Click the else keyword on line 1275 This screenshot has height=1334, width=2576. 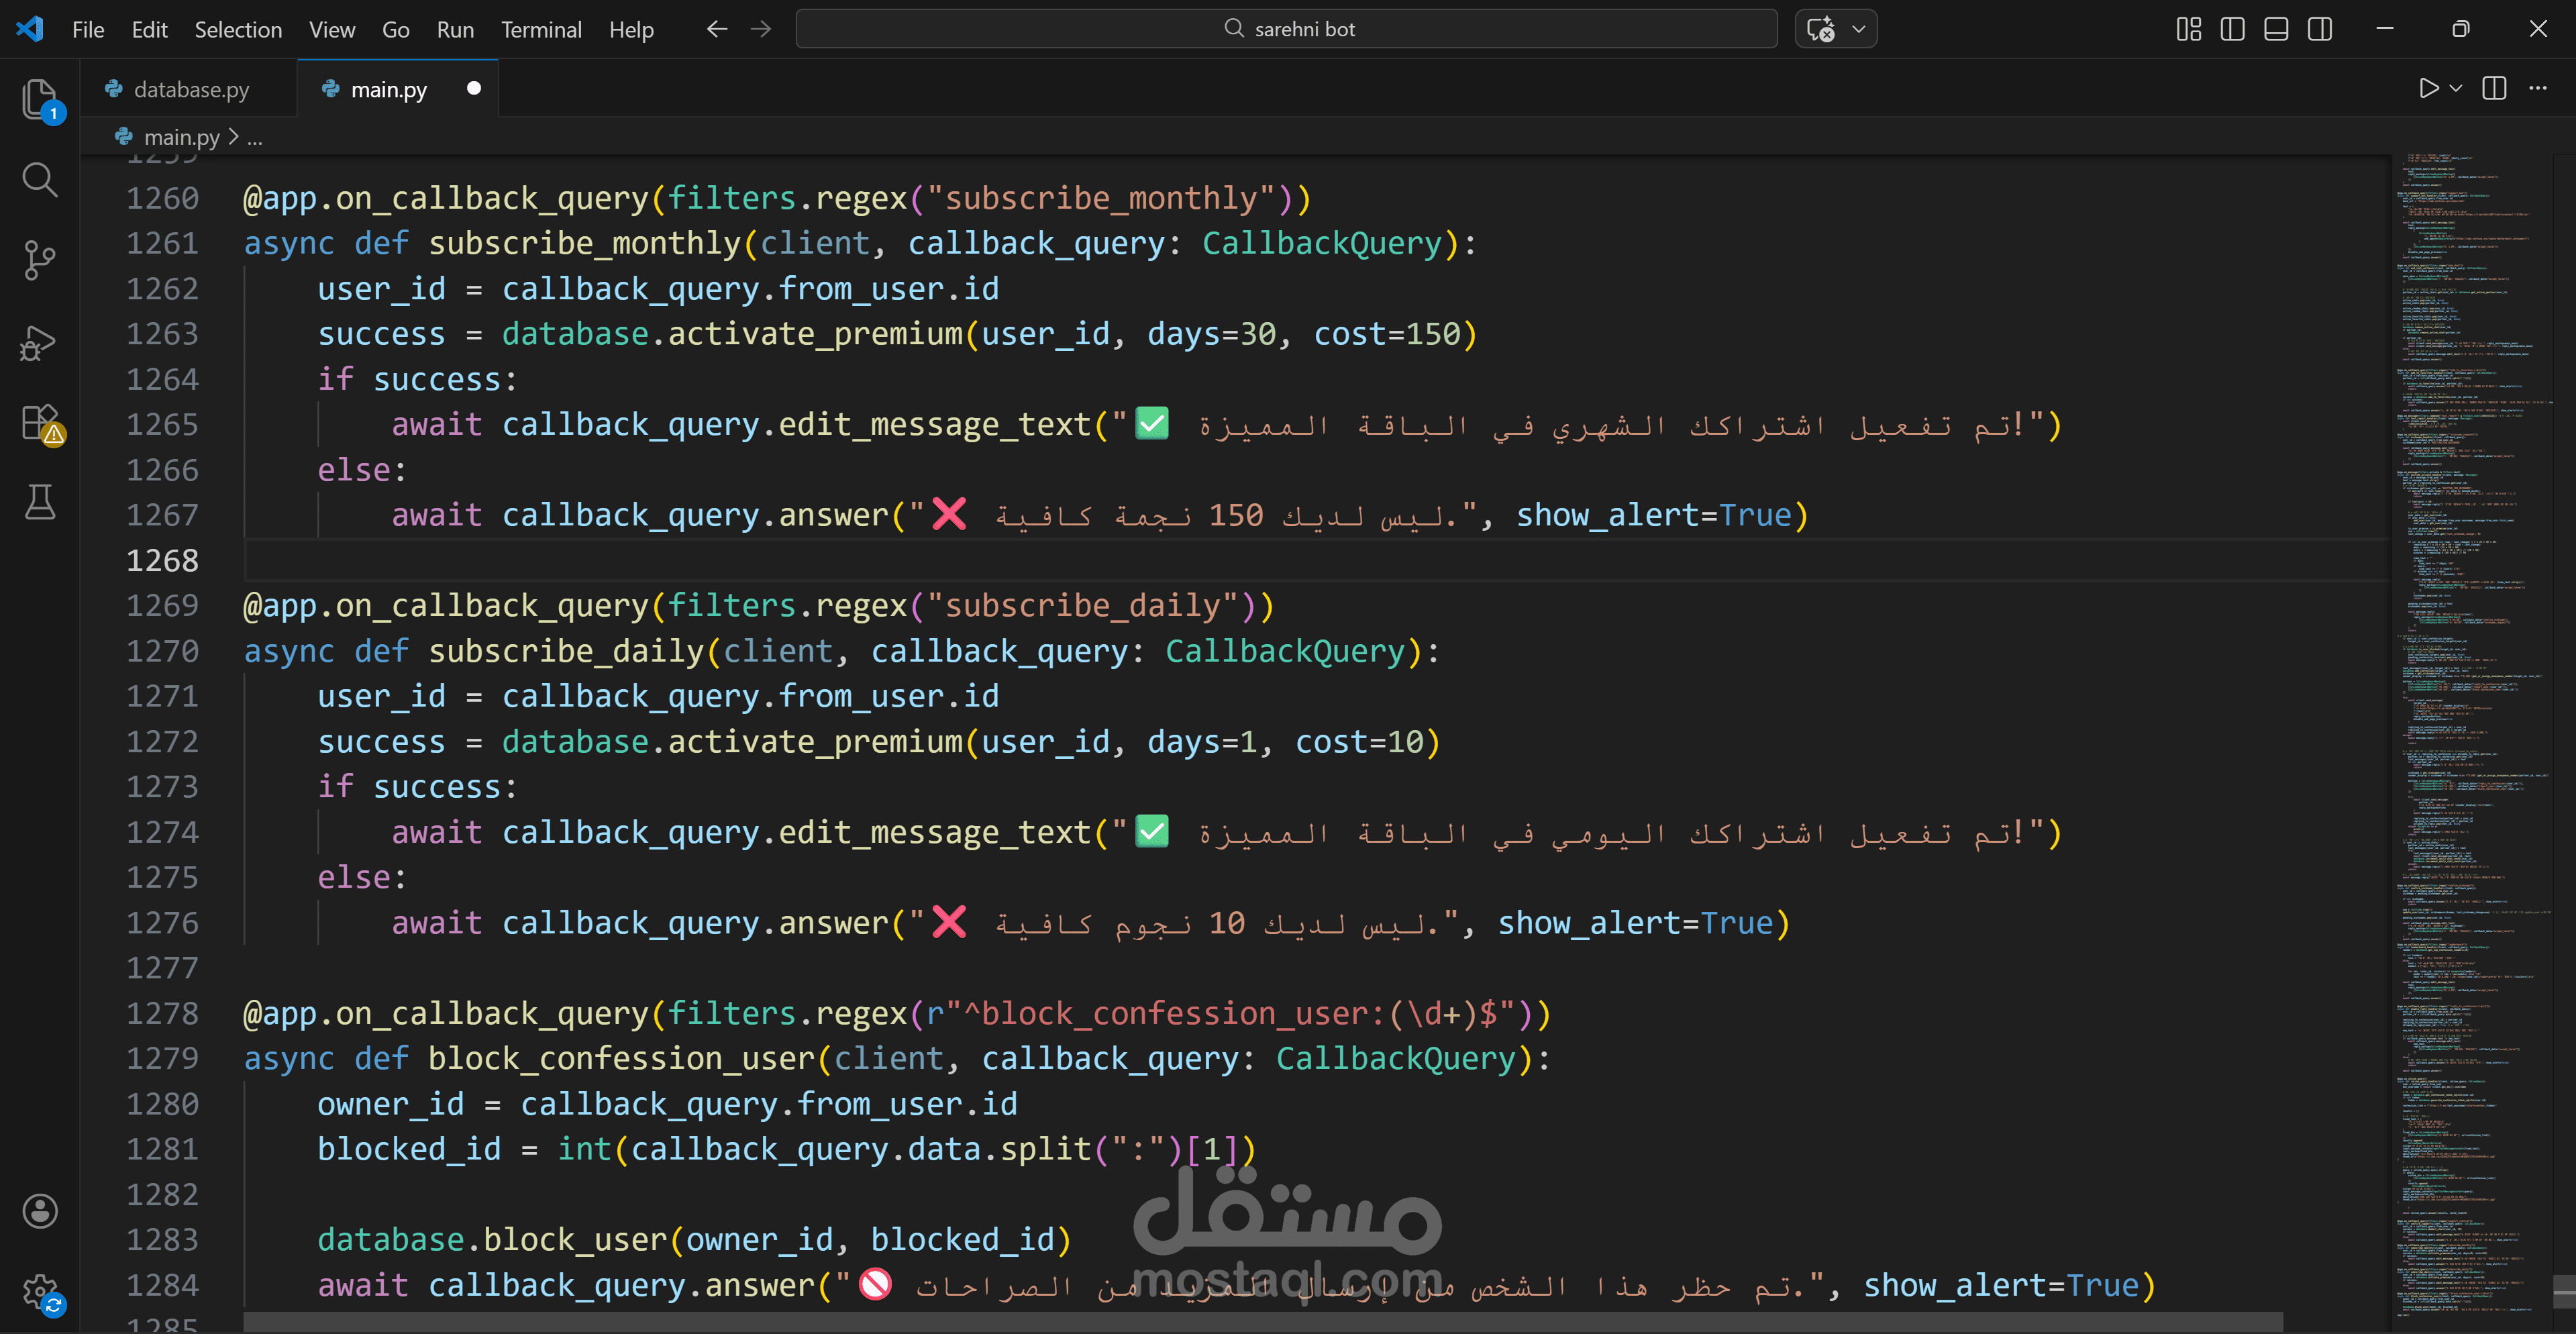tap(354, 877)
